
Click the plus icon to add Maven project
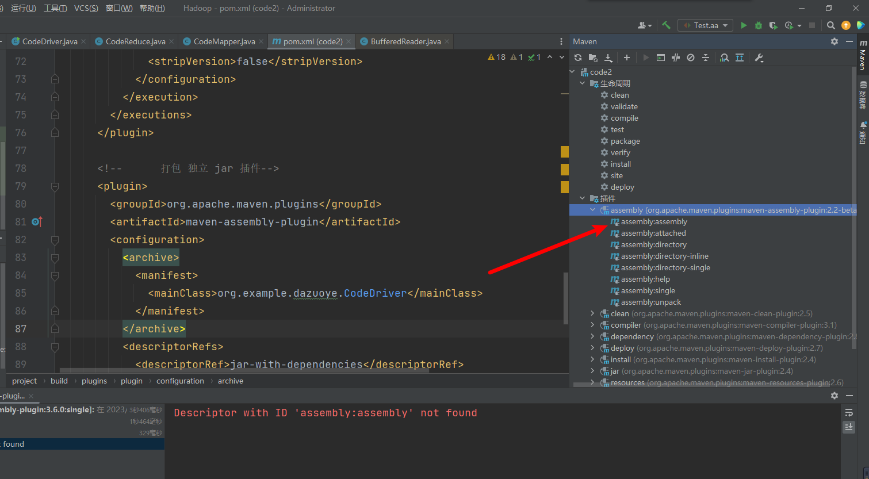pos(627,58)
